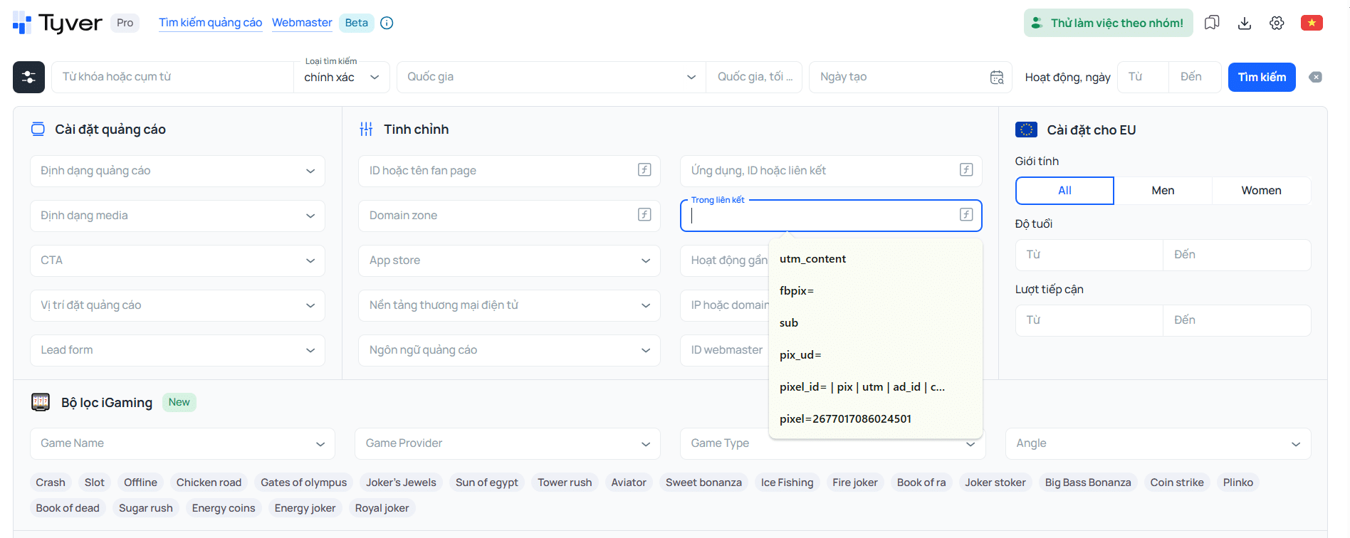The height and width of the screenshot is (538, 1350).
Task: Open the calendar icon in Ngày tạo
Action: [x=997, y=77]
